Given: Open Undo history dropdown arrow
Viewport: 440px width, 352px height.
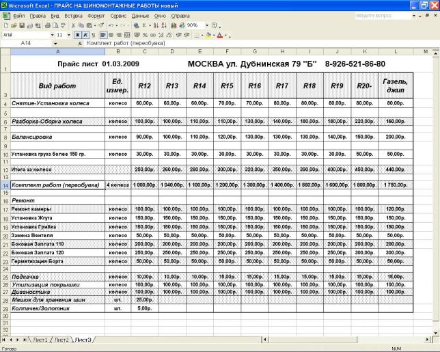Looking at the screenshot, I should (116, 25).
